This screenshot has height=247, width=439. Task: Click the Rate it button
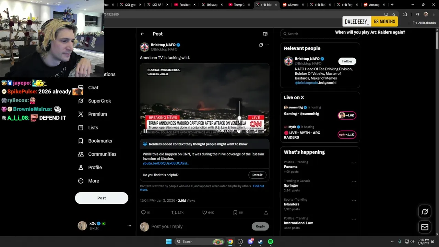pos(257,175)
